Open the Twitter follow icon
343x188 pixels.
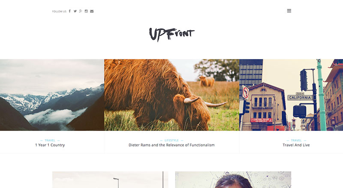[75, 11]
